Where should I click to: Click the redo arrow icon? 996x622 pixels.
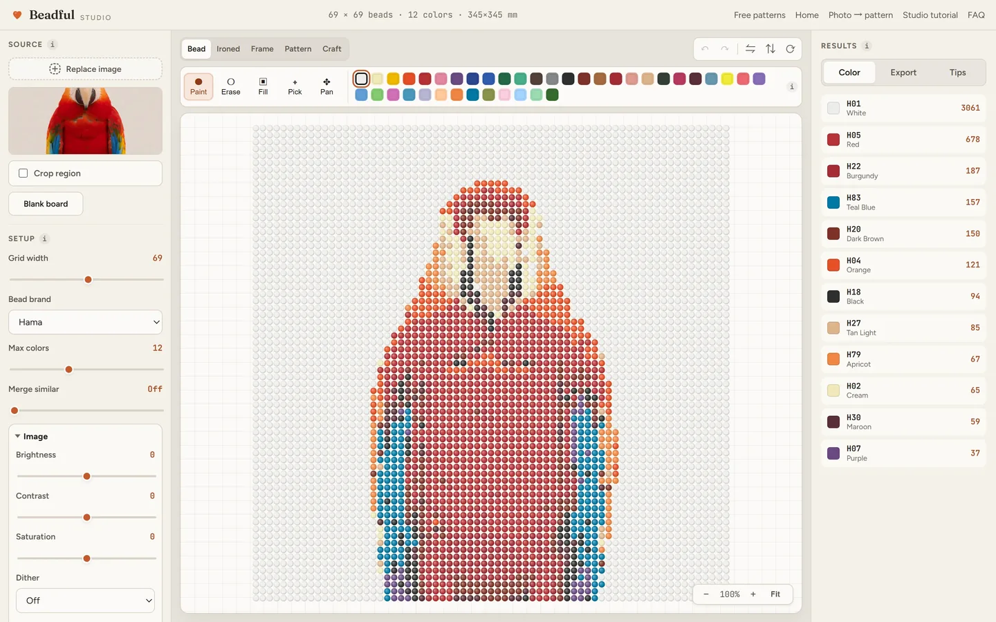(x=725, y=49)
